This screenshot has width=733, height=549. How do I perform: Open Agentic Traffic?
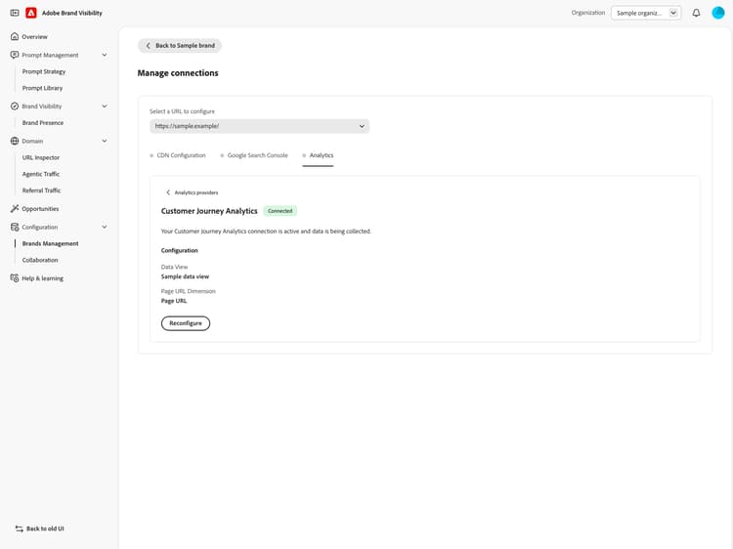[x=41, y=174]
